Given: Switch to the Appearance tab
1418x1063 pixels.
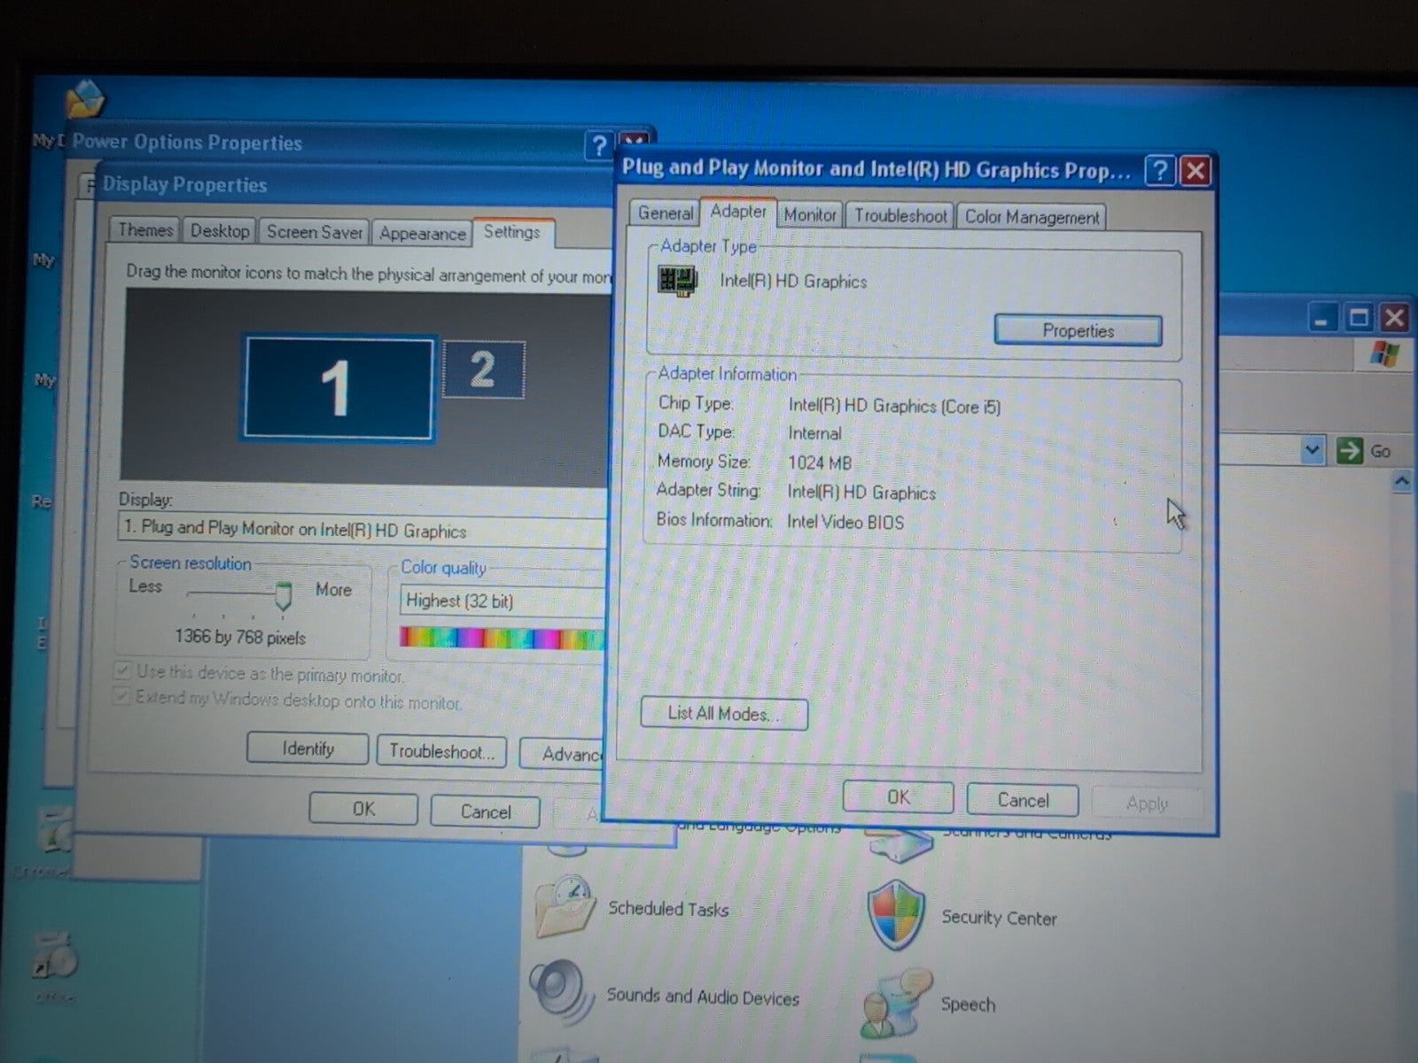Looking at the screenshot, I should point(423,233).
